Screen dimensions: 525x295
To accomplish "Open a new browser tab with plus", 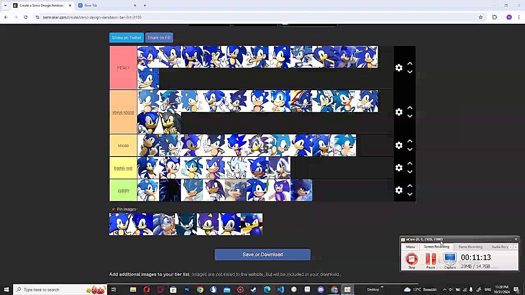I will [145, 5].
